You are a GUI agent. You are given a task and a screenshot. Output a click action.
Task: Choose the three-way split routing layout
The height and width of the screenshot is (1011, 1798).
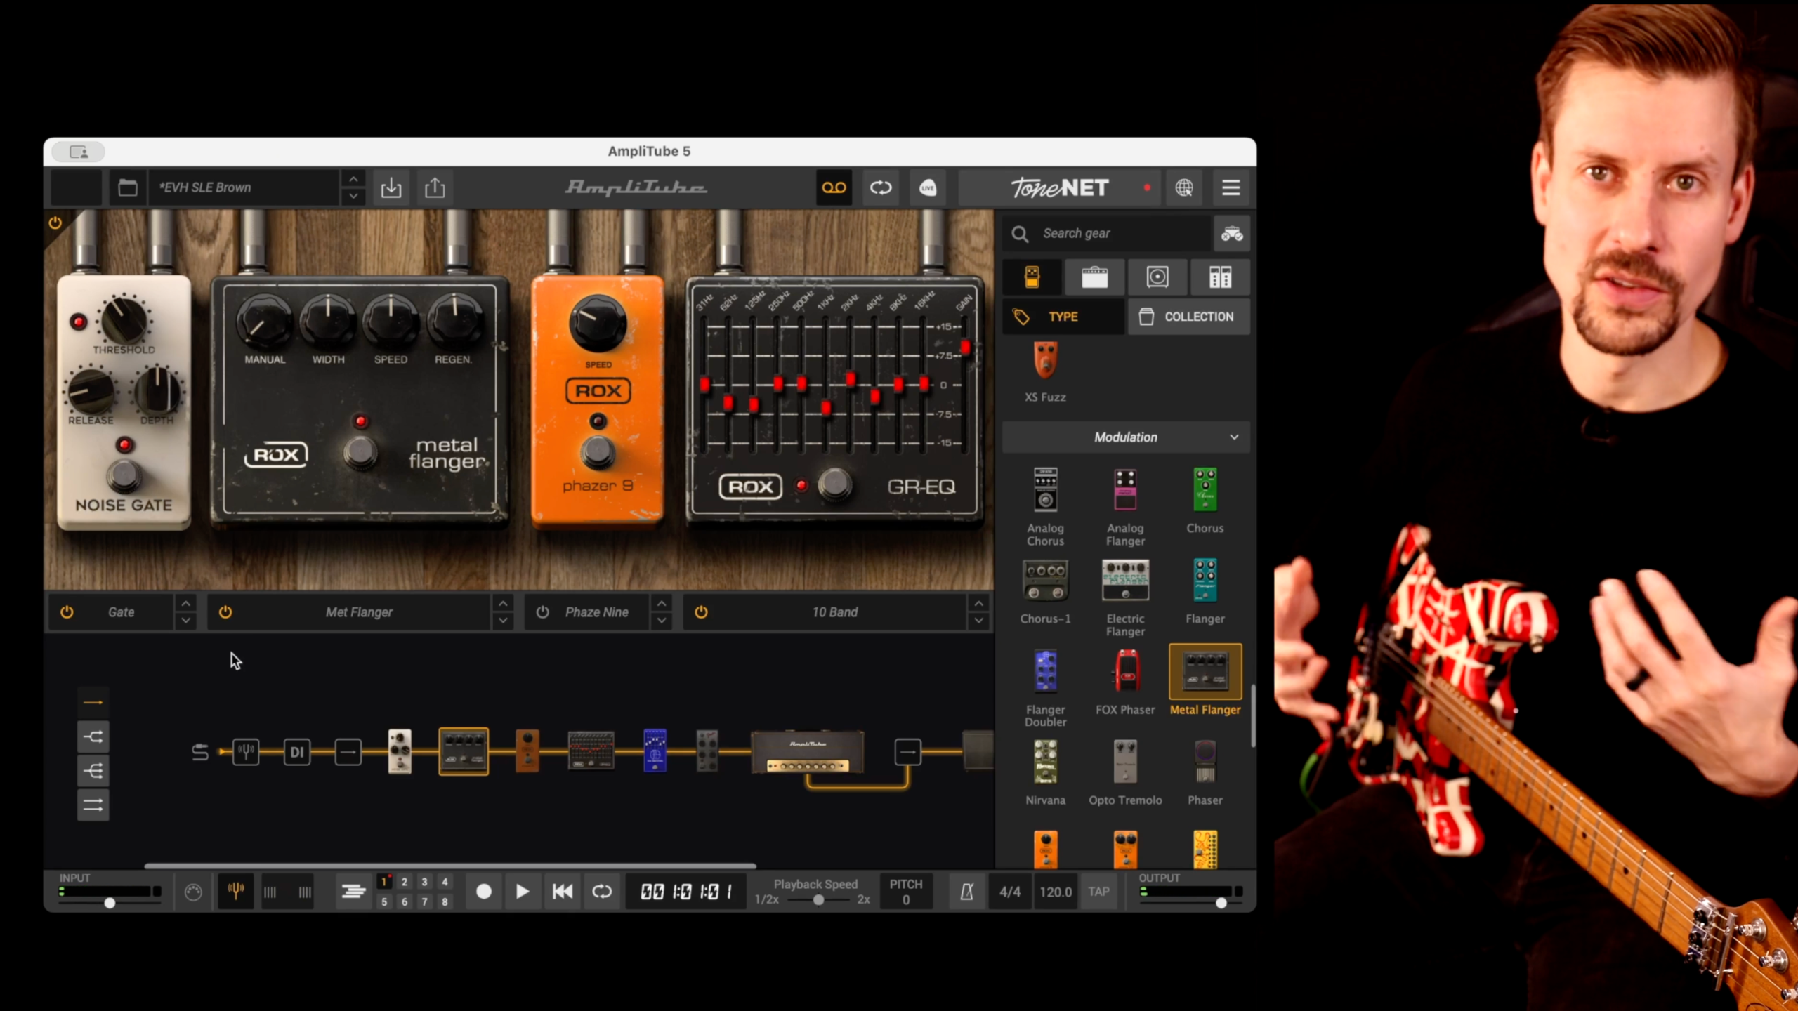93,771
